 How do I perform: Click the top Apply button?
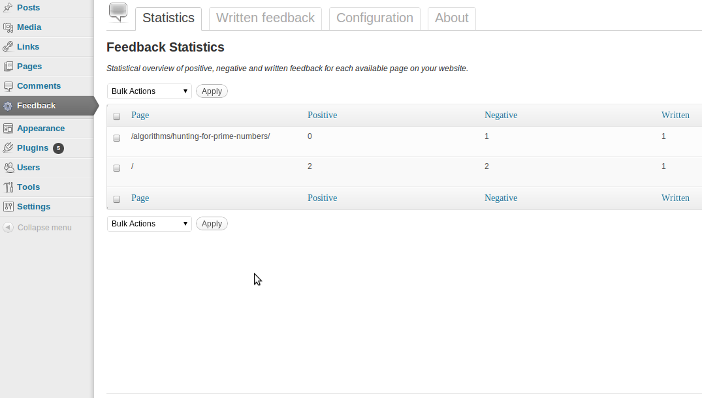[212, 91]
